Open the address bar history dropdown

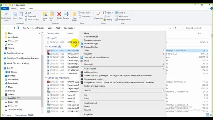coord(170,28)
